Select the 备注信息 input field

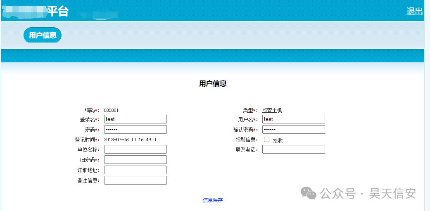tap(135, 180)
